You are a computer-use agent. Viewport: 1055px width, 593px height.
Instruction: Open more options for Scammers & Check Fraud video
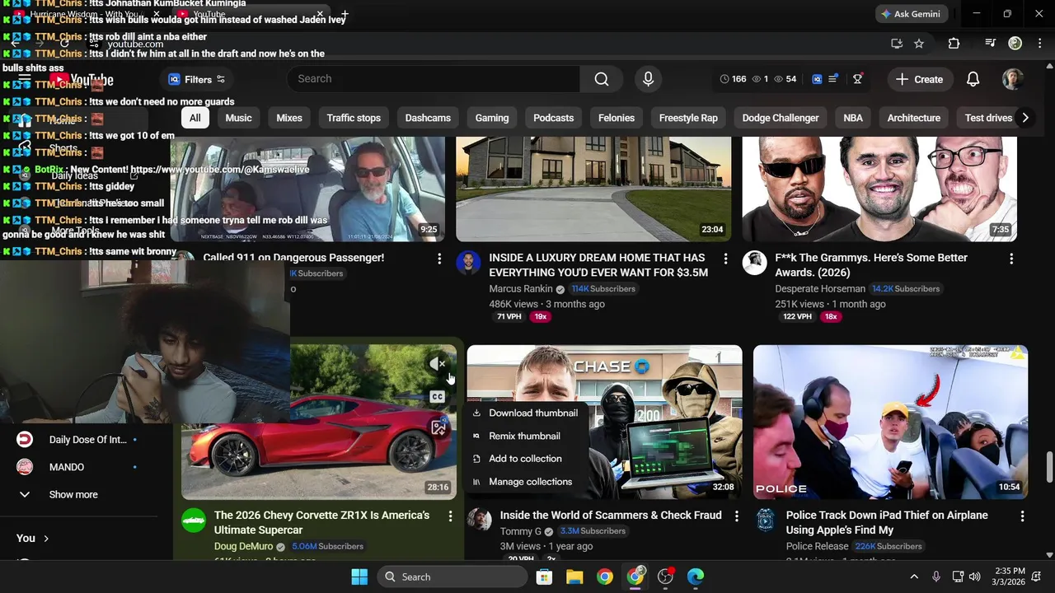click(x=736, y=516)
